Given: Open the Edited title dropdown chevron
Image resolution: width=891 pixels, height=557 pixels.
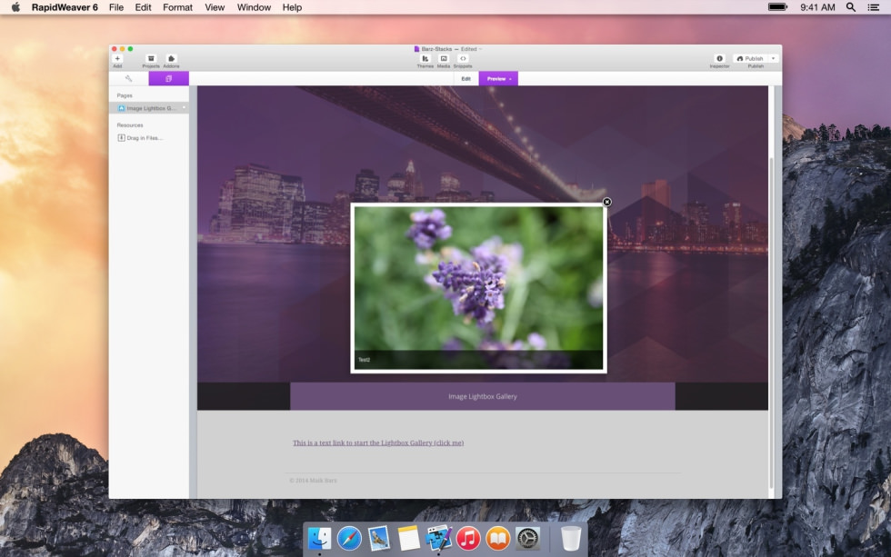Looking at the screenshot, I should click(481, 49).
